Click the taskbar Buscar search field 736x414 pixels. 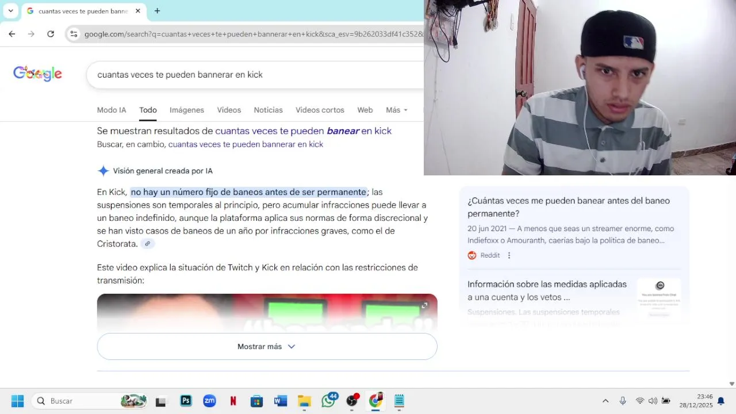[x=90, y=401]
